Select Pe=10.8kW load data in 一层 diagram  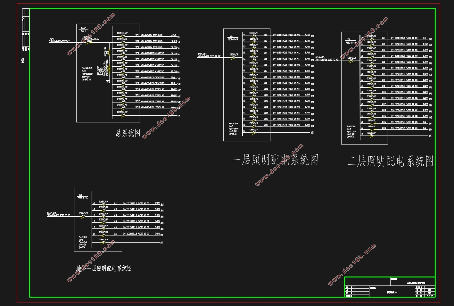pos(234,128)
